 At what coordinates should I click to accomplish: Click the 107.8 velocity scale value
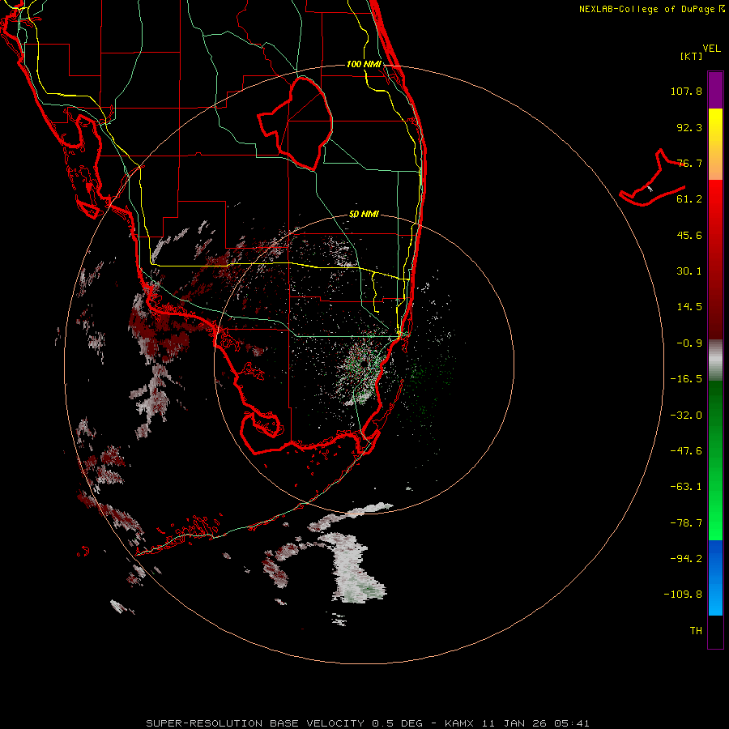tap(686, 91)
